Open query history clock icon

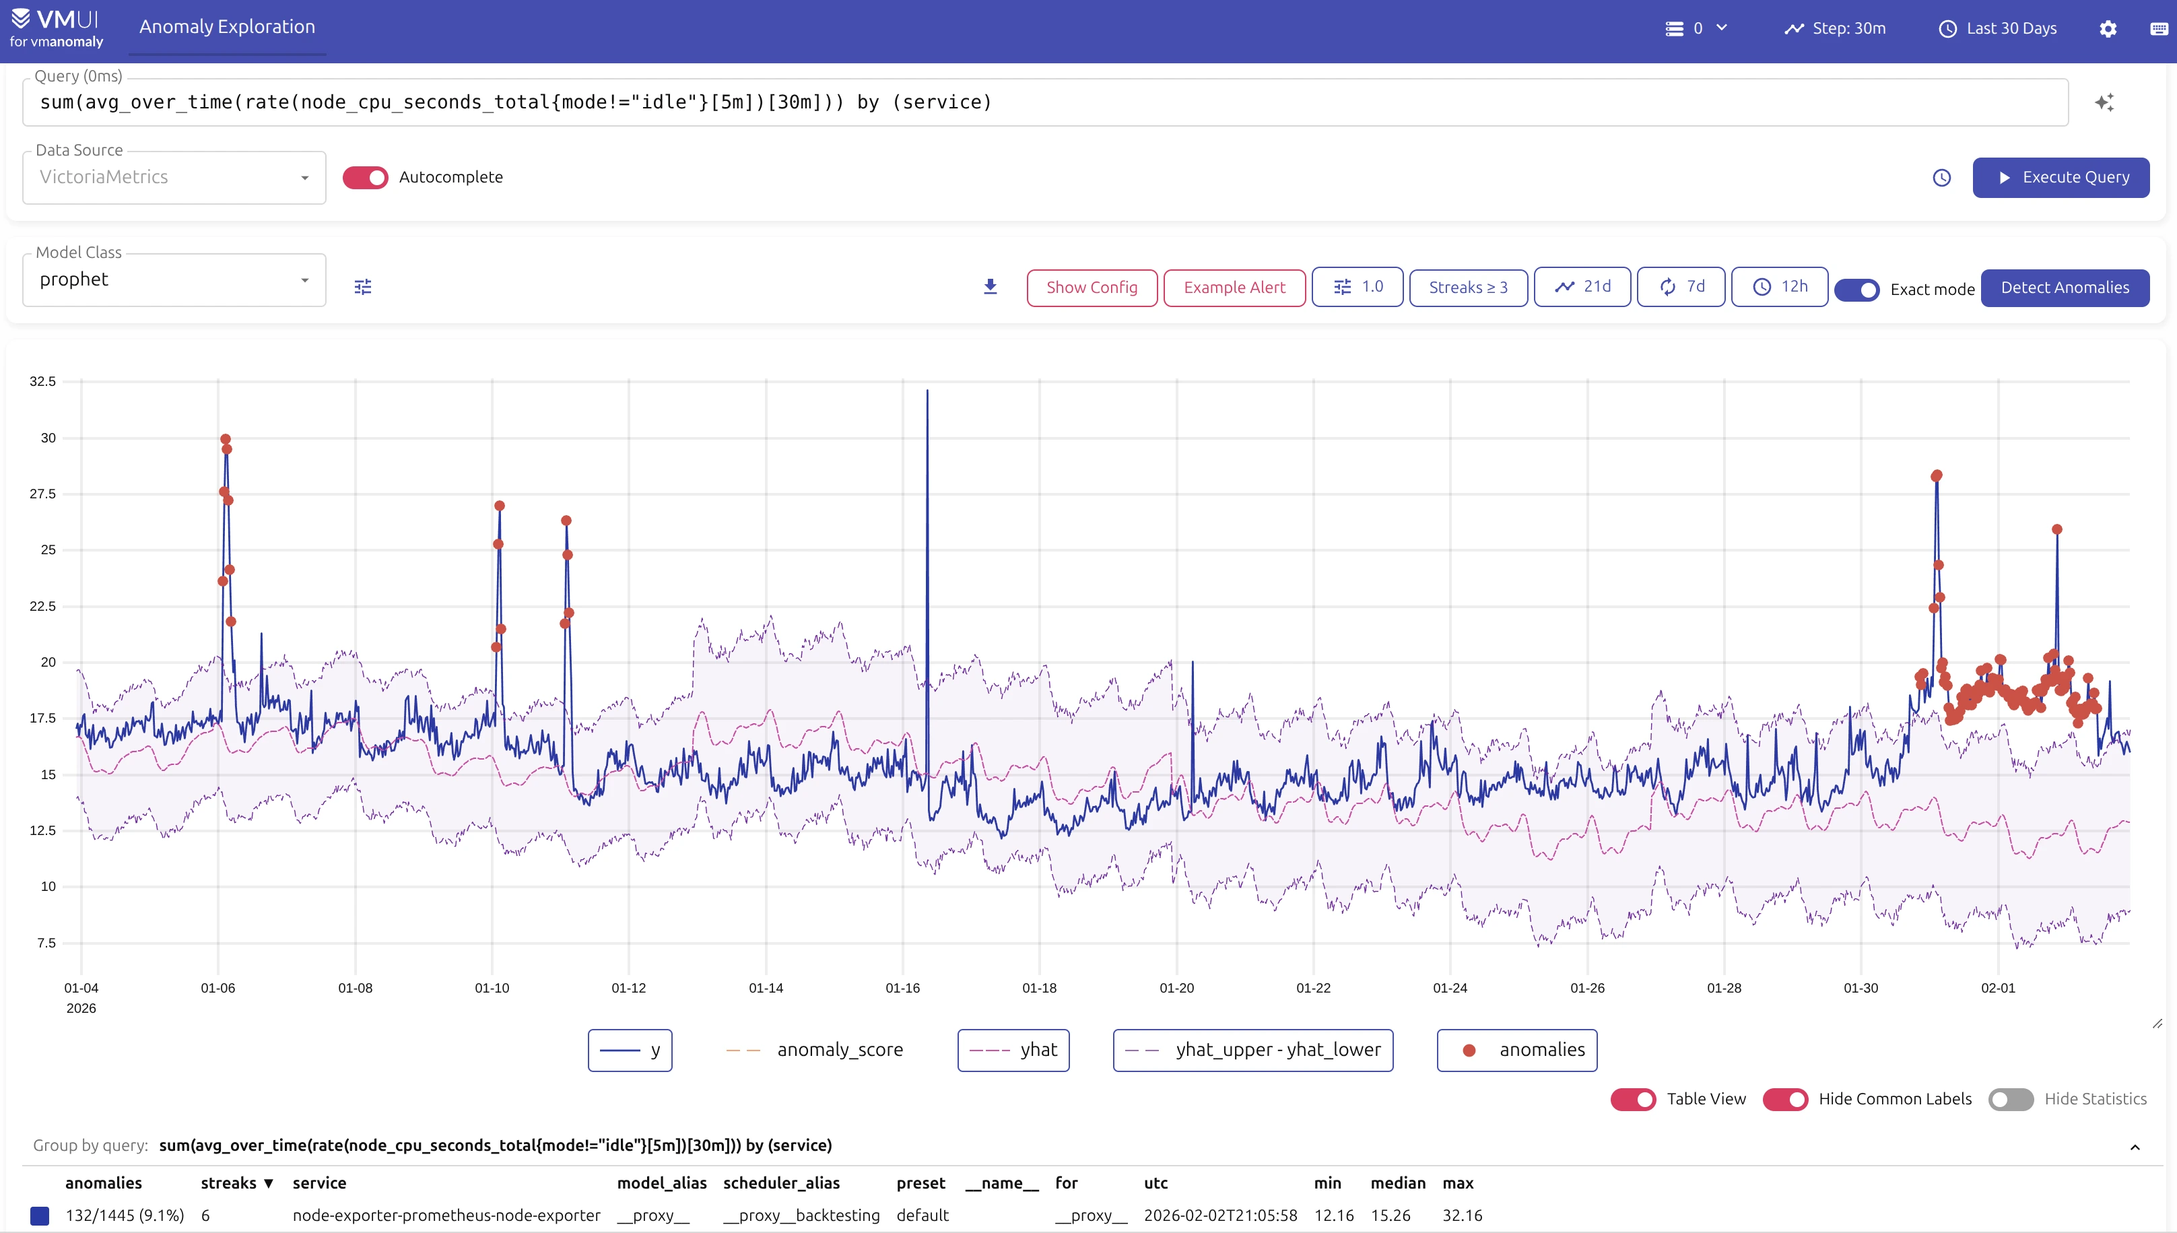[1941, 178]
